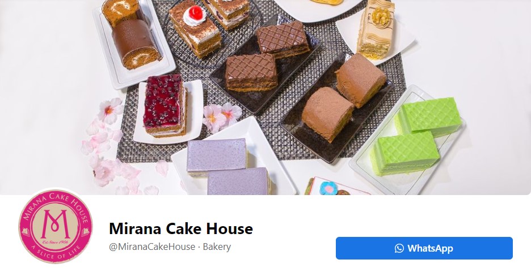Click the green pandan layer cakes in cover photo

click(416, 136)
